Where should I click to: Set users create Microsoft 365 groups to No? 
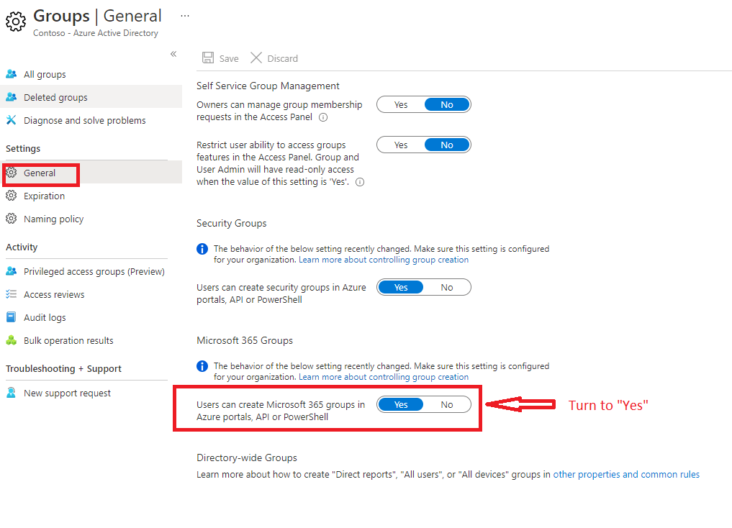(x=447, y=404)
